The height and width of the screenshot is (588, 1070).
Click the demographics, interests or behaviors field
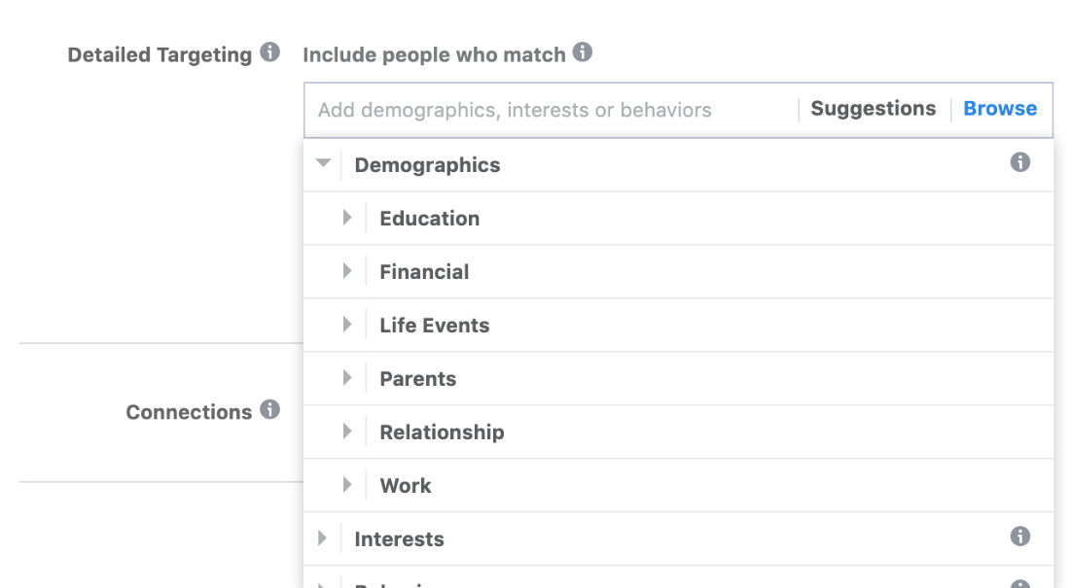[x=545, y=110]
